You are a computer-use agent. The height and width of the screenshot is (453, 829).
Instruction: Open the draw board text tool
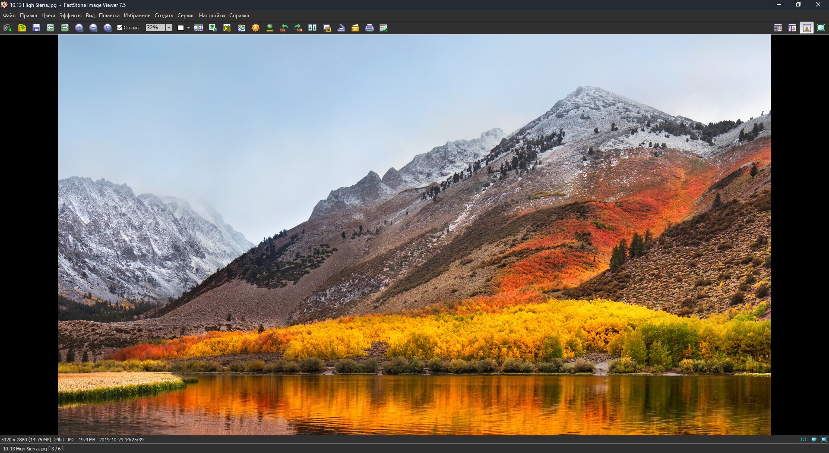click(241, 28)
